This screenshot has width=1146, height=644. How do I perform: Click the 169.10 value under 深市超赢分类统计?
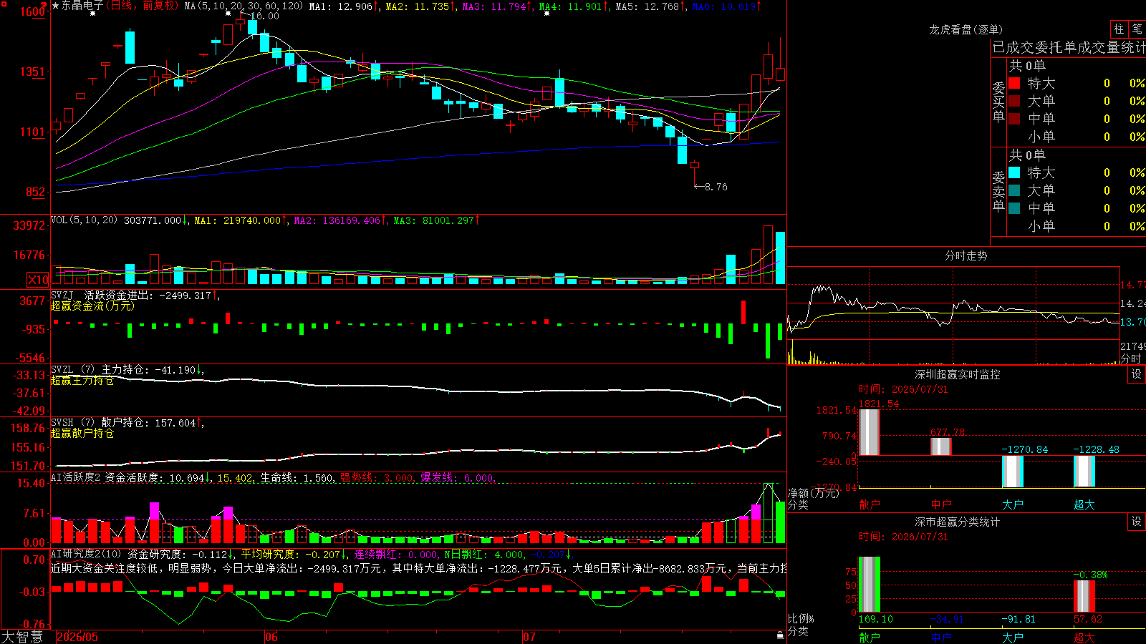tap(875, 619)
